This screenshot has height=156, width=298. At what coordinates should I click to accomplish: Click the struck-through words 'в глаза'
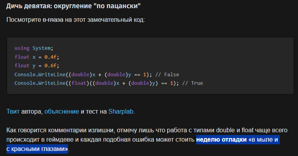click(x=53, y=20)
